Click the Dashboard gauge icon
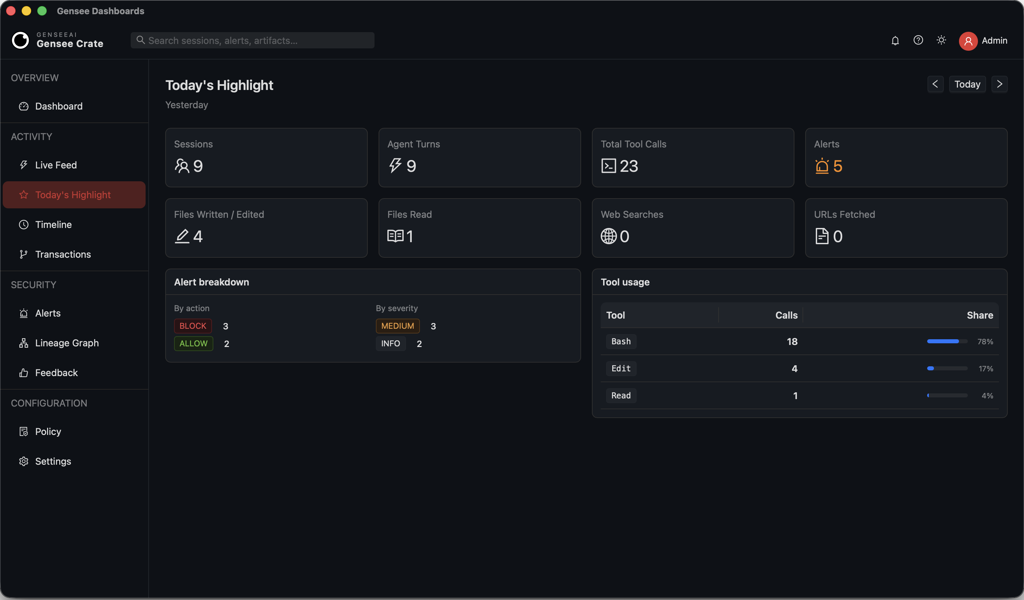The width and height of the screenshot is (1024, 600). (24, 106)
